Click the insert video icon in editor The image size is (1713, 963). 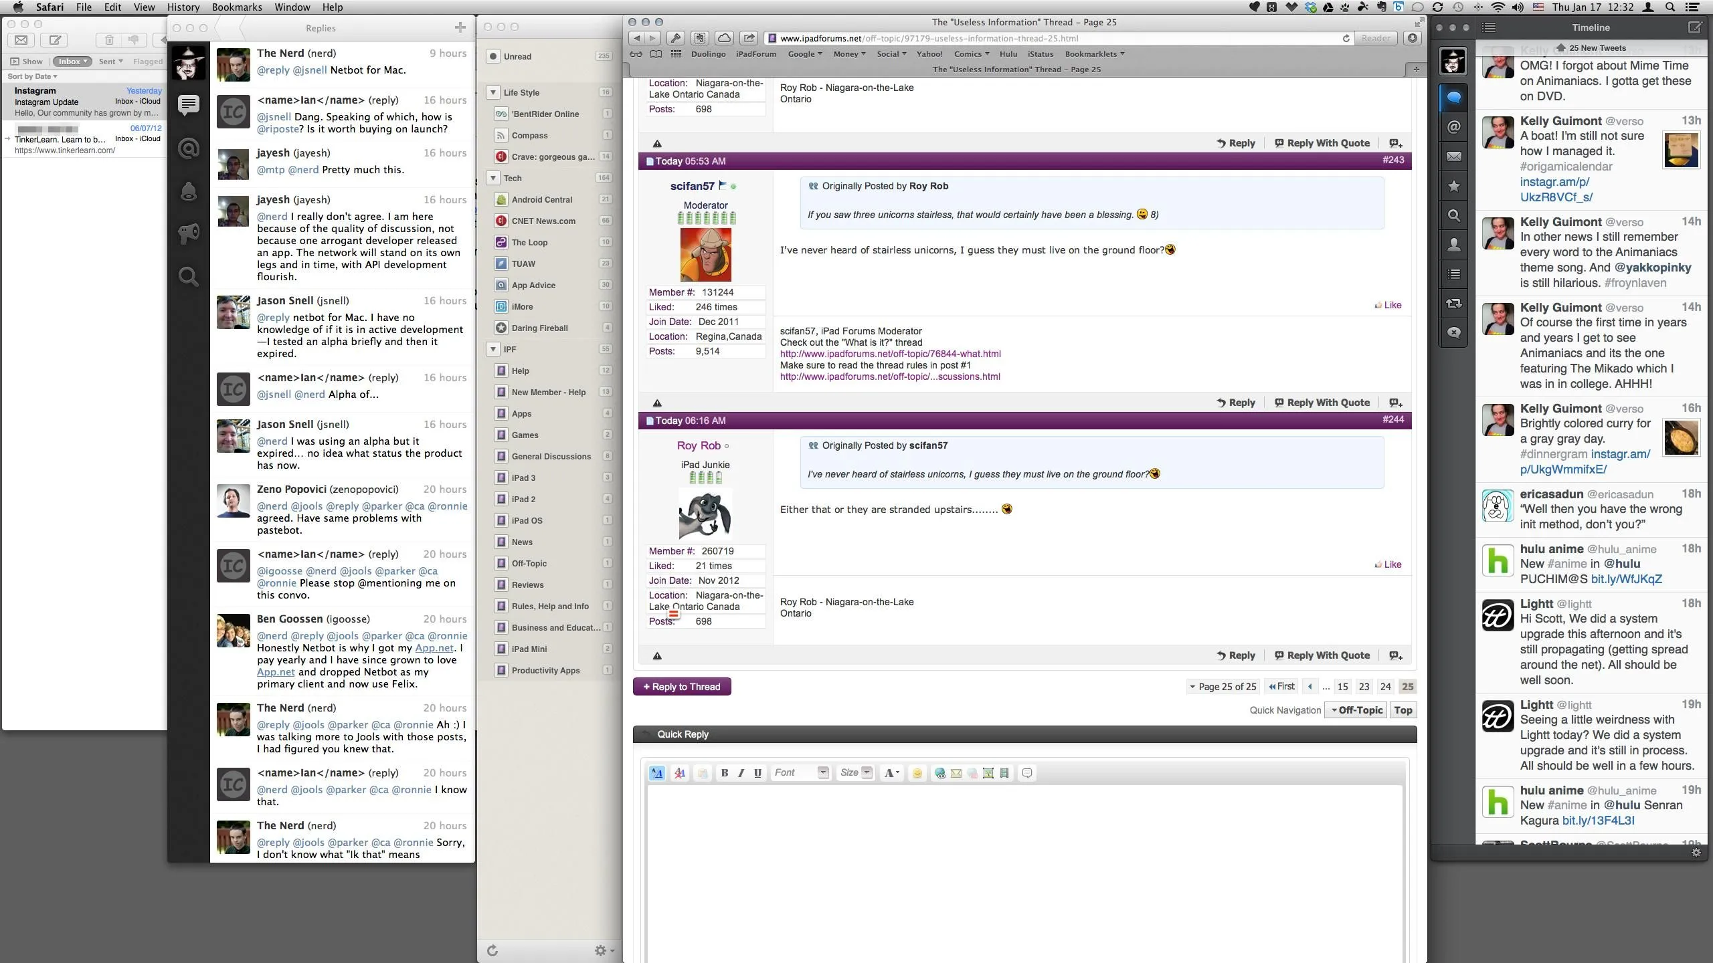click(x=1004, y=773)
